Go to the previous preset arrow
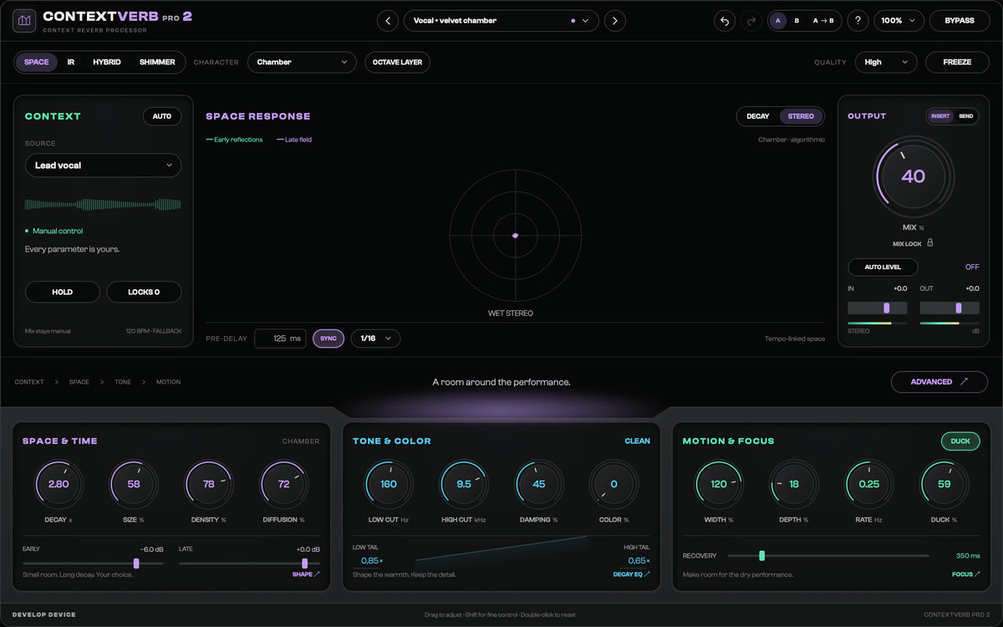The height and width of the screenshot is (627, 1003). (388, 21)
